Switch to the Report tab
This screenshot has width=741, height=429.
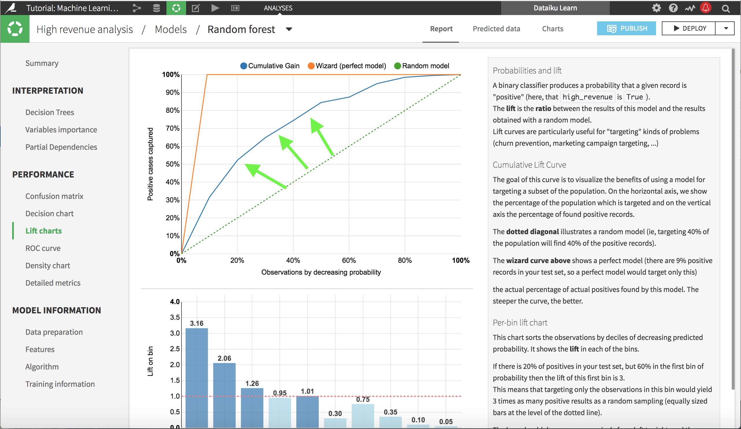click(x=441, y=29)
